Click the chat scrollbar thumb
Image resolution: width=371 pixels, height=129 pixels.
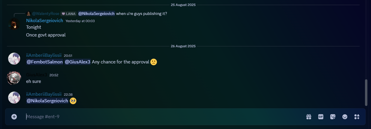(366, 92)
